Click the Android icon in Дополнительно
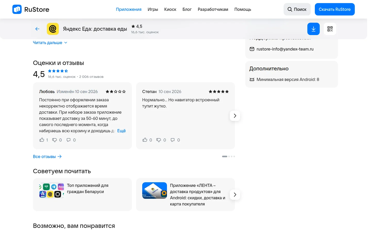The width and height of the screenshot is (371, 232). click(x=252, y=79)
